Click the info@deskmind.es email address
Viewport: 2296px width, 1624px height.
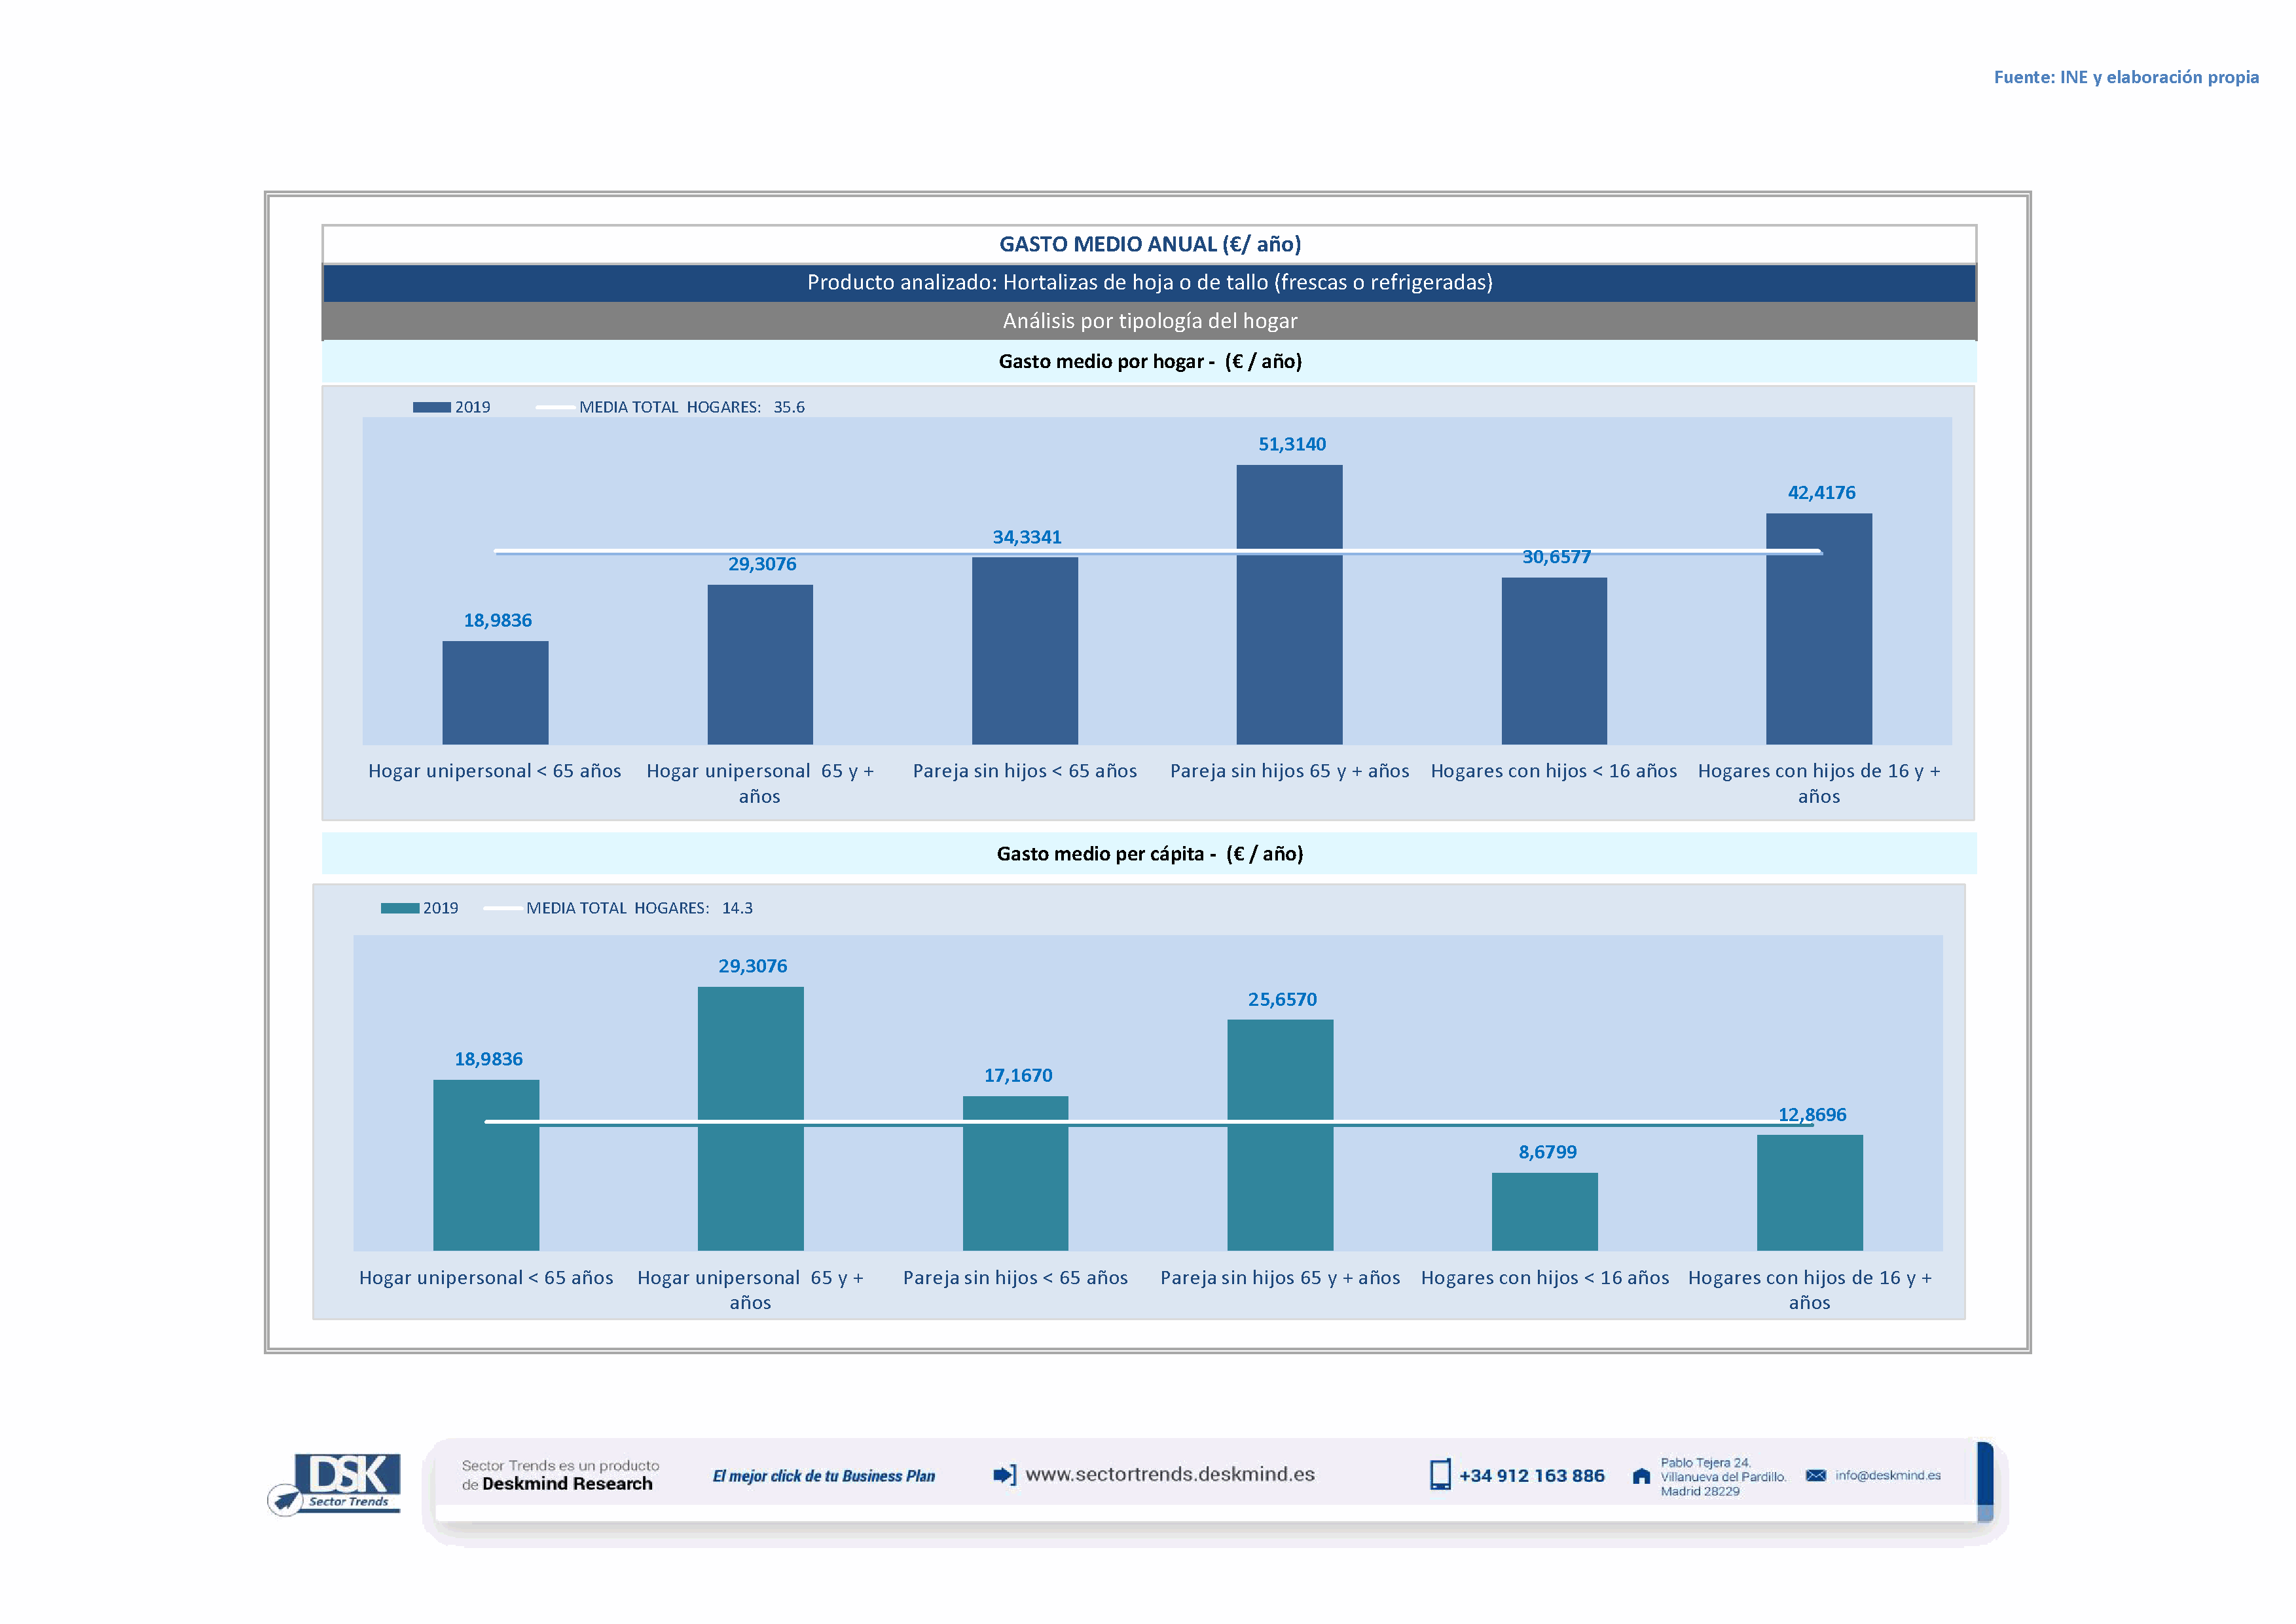tap(1887, 1475)
